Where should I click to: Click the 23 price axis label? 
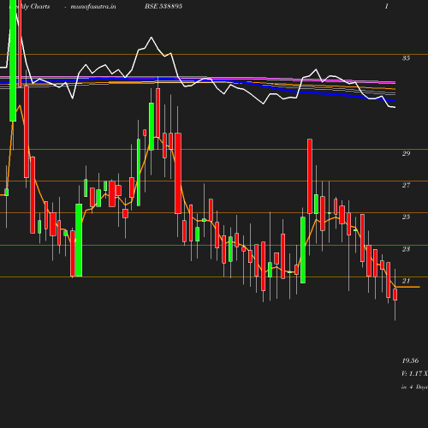[406, 249]
